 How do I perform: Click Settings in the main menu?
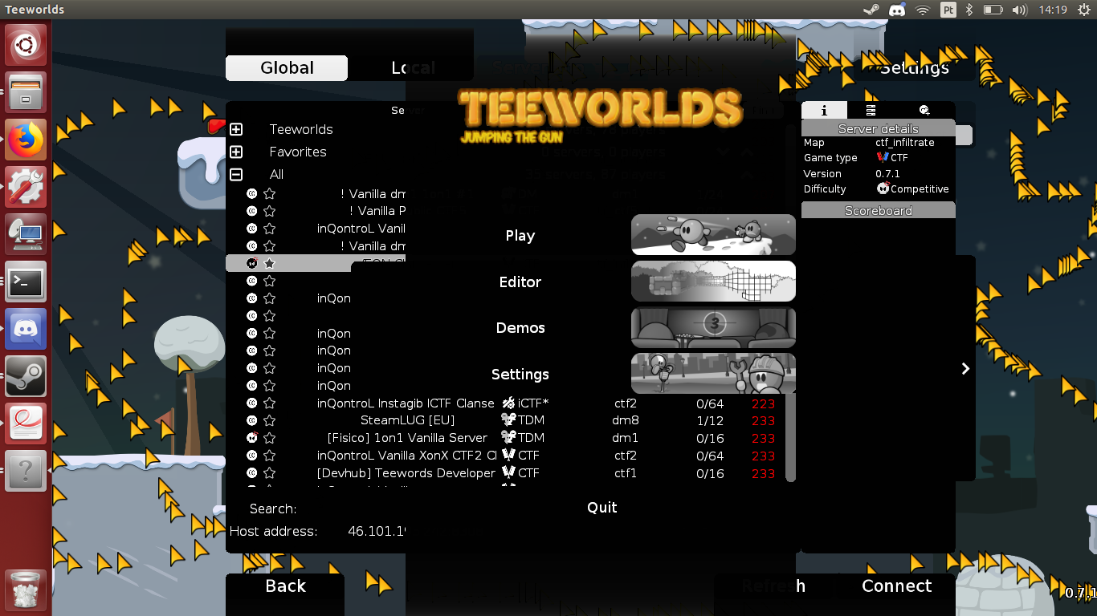click(x=520, y=375)
